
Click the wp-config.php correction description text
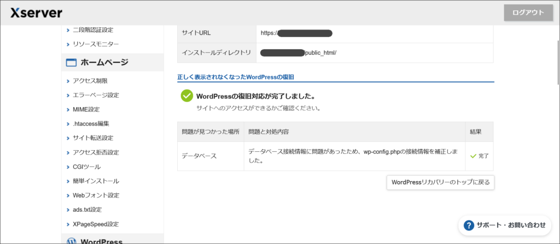click(x=354, y=156)
